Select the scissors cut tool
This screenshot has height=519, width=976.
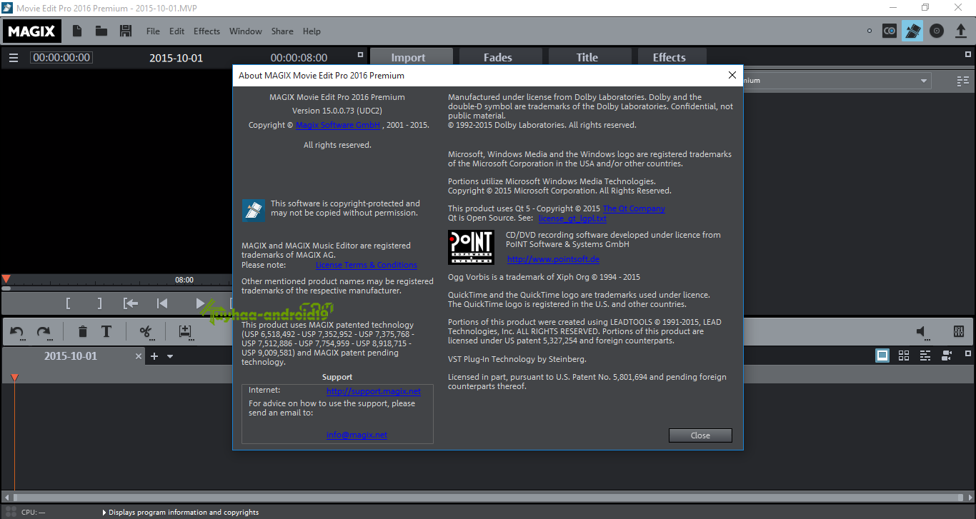click(146, 331)
